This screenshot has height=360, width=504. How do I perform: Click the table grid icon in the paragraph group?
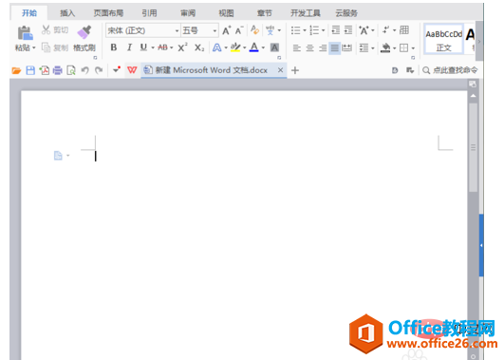(x=404, y=30)
